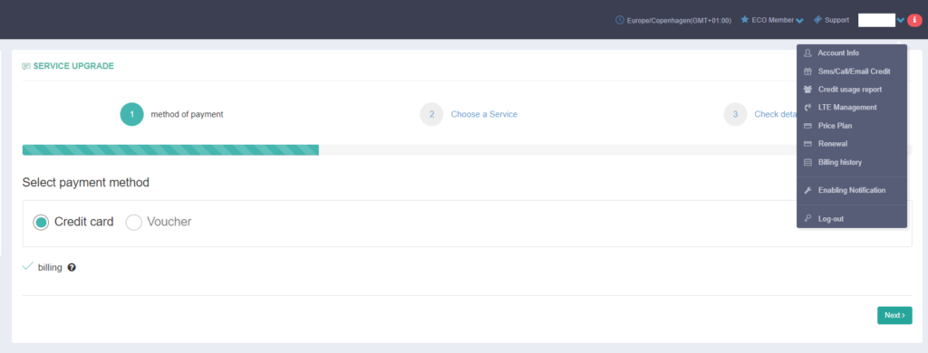Viewport: 928px width, 353px height.
Task: Click the red info notification icon
Action: 915,20
